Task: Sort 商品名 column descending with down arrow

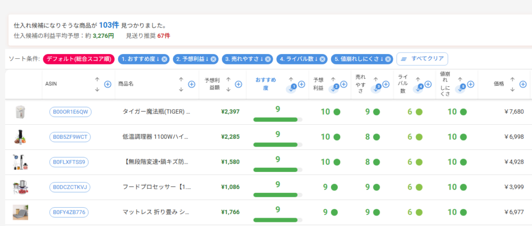Action: (x=181, y=89)
